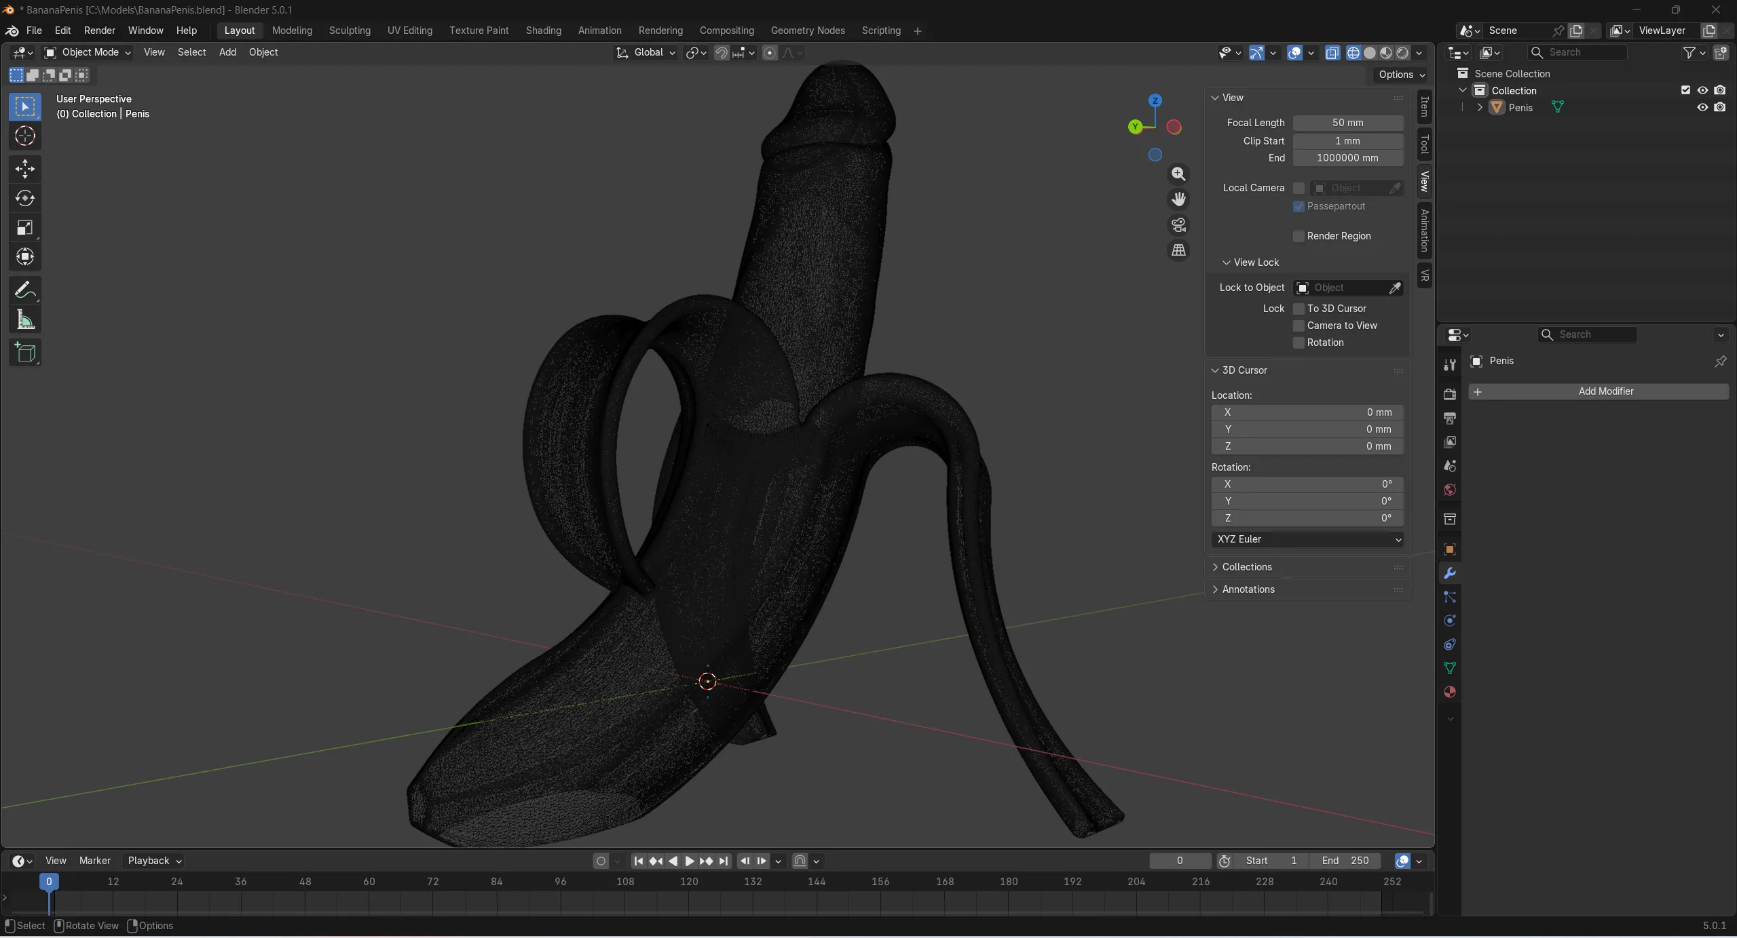The height and width of the screenshot is (938, 1737).
Task: Select the Move tool
Action: (25, 168)
